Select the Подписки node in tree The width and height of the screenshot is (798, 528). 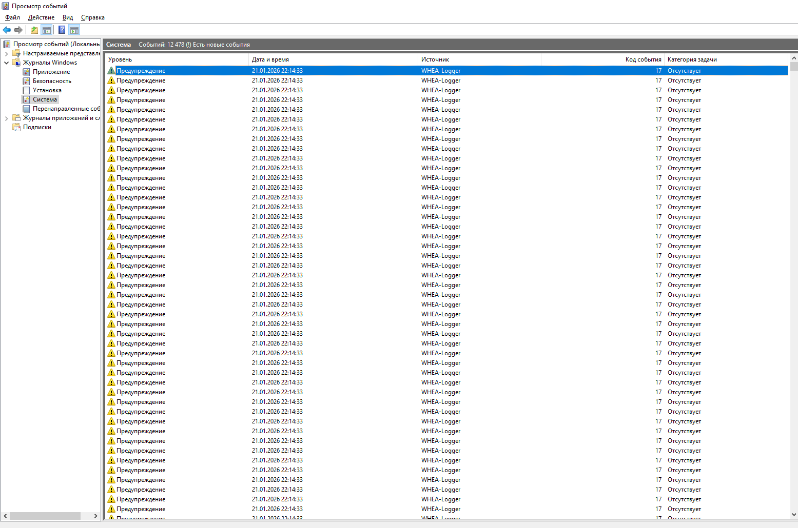[37, 127]
